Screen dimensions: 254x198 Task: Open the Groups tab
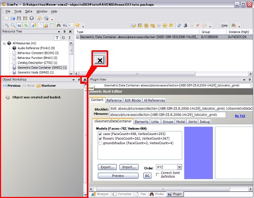[x=168, y=122]
